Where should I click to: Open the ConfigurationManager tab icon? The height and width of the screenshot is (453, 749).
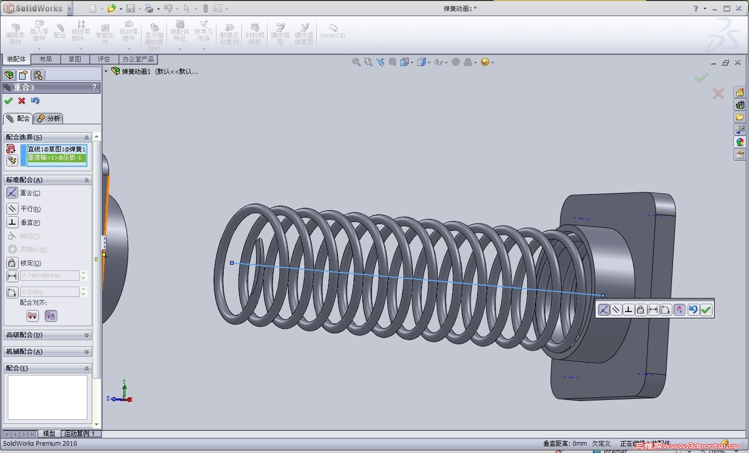[x=38, y=75]
